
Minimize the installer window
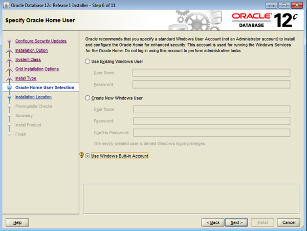coord(271,5)
